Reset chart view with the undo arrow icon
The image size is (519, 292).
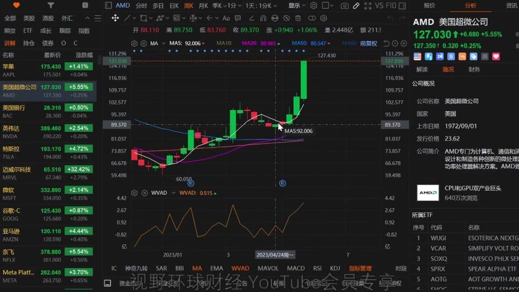(x=386, y=43)
